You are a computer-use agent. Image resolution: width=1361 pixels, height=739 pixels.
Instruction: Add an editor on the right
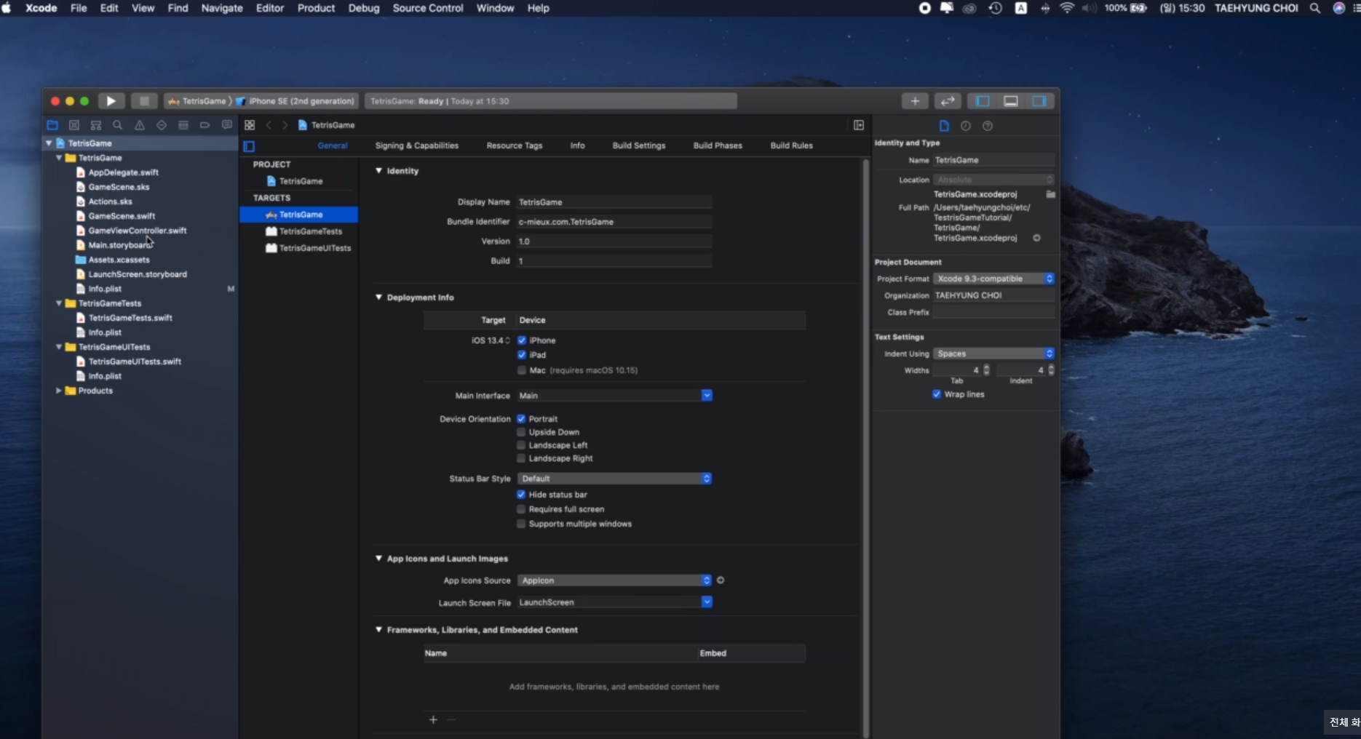coord(859,125)
